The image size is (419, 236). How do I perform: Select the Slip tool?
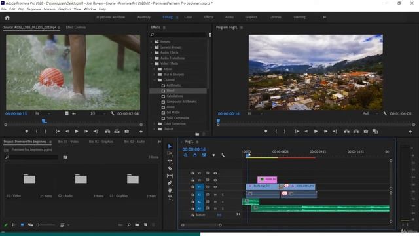click(x=170, y=176)
